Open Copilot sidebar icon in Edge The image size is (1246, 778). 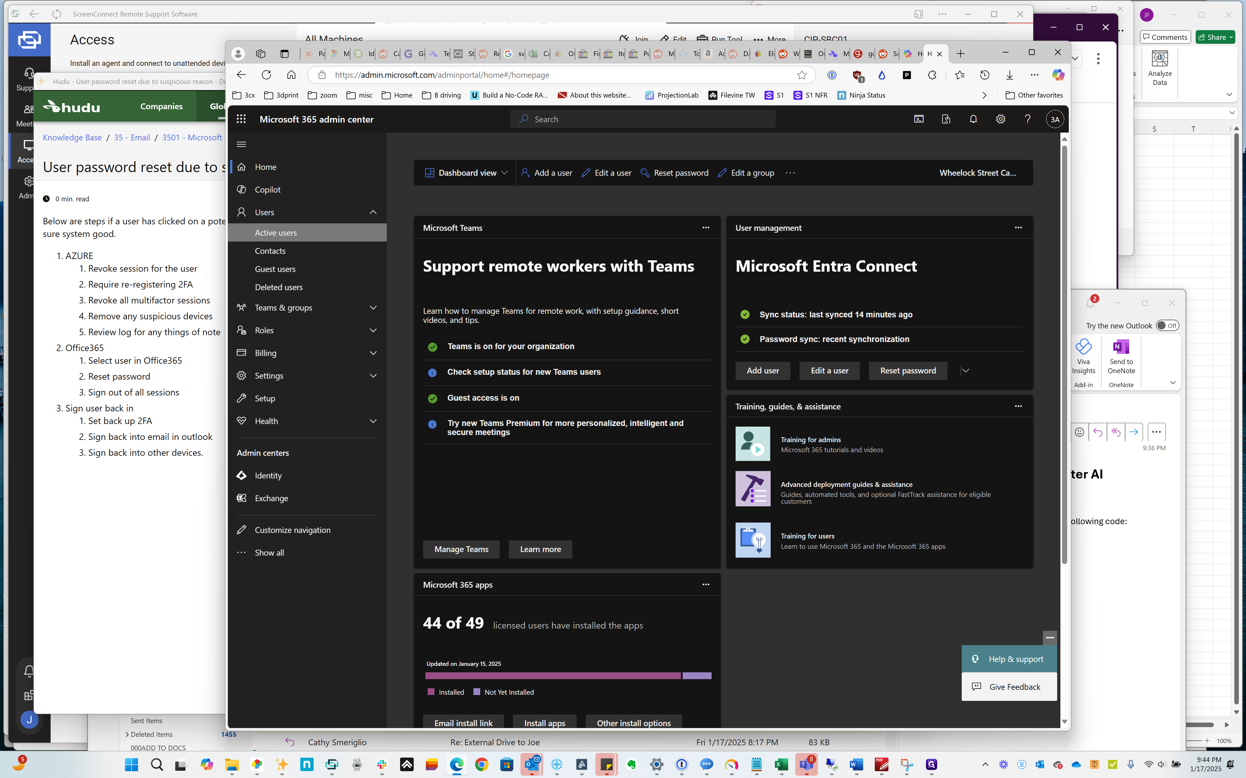point(1058,75)
